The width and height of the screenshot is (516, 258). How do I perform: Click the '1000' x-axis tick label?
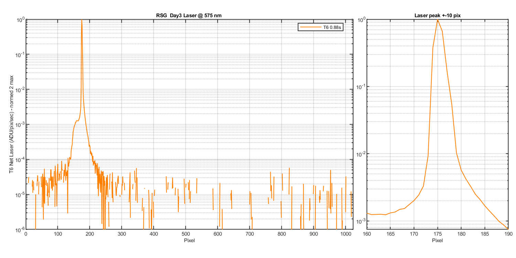pos(345,234)
